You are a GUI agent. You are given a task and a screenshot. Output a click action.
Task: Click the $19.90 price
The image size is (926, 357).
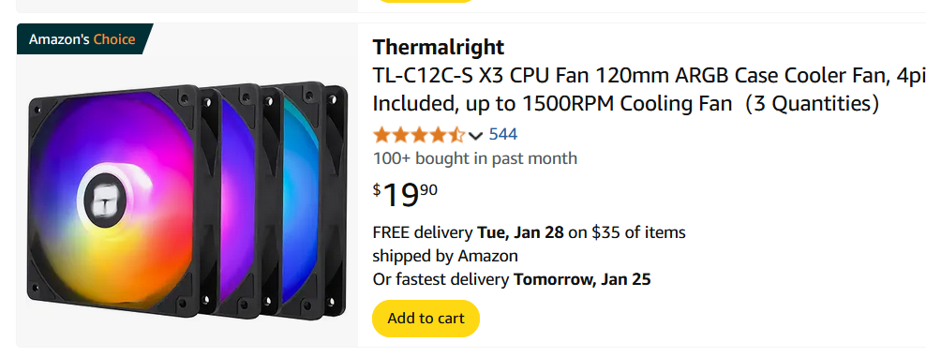coord(405,195)
